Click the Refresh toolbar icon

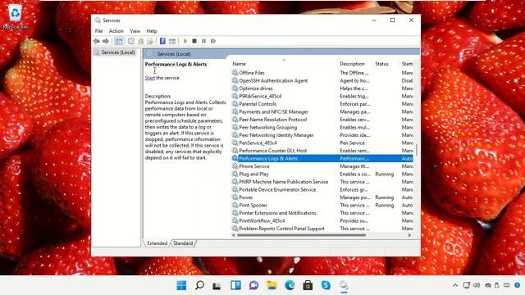click(x=140, y=41)
